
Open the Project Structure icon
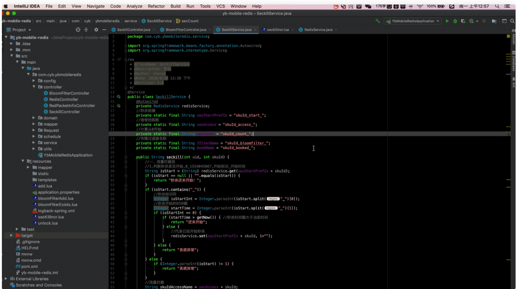(x=494, y=21)
